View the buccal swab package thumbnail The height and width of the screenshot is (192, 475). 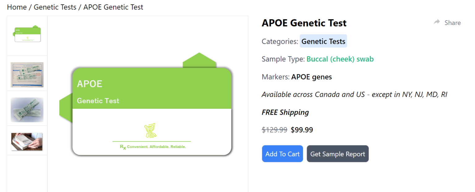(x=27, y=109)
